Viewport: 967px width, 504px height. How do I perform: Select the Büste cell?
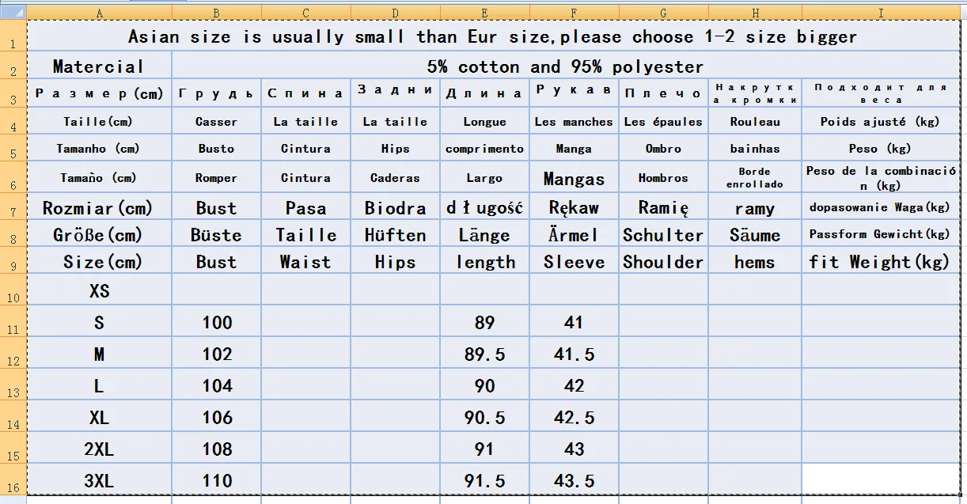(216, 235)
